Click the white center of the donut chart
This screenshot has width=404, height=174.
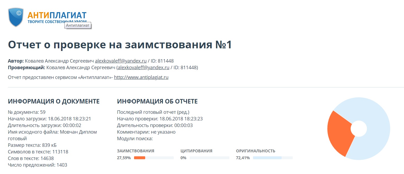(359, 129)
